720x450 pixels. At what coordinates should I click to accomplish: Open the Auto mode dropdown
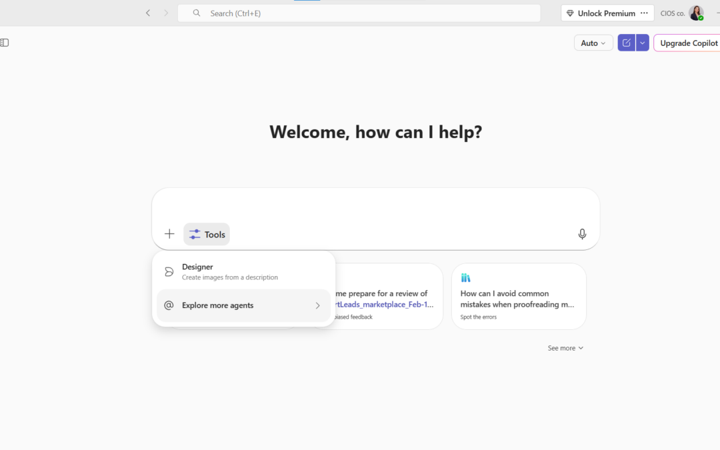pos(593,43)
